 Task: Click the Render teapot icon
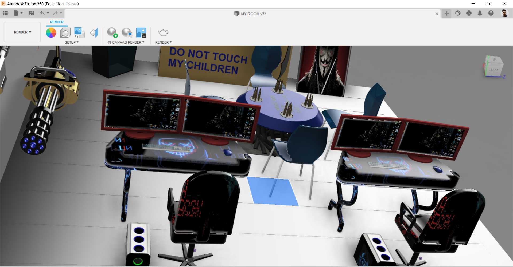point(163,33)
